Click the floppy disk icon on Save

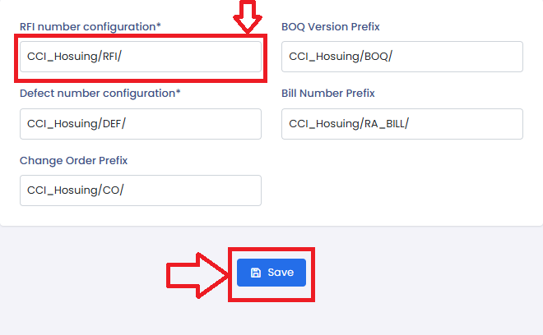[x=256, y=273]
